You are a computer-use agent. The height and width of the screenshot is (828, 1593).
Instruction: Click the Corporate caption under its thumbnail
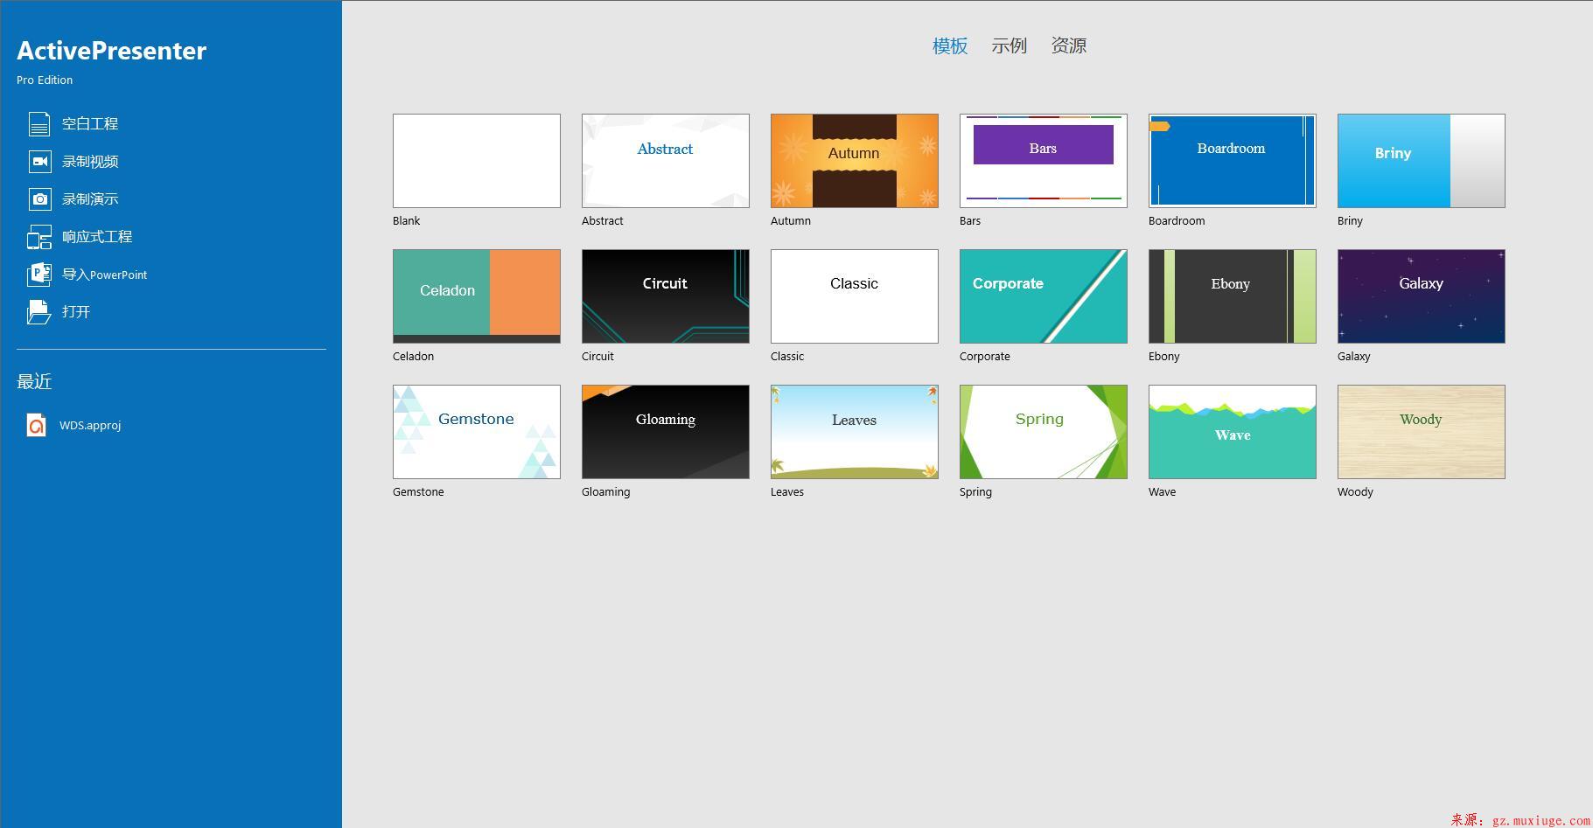(x=985, y=357)
